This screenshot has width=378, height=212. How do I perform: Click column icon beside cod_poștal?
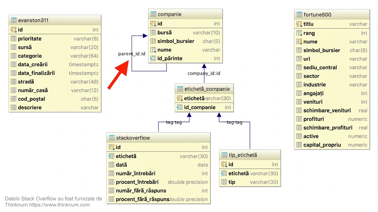pyautogui.click(x=14, y=99)
